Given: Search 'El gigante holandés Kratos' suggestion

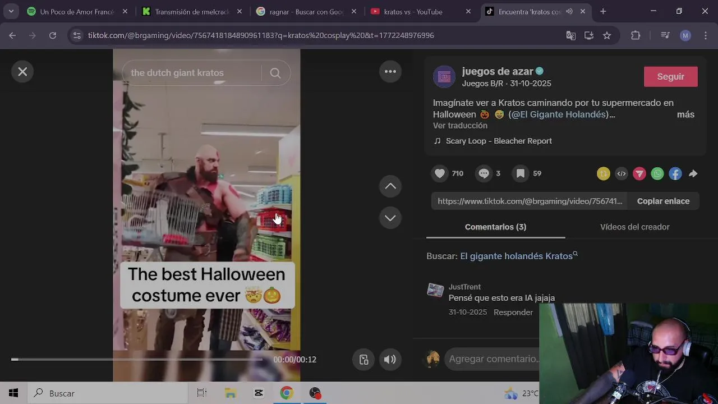Looking at the screenshot, I should 516,256.
